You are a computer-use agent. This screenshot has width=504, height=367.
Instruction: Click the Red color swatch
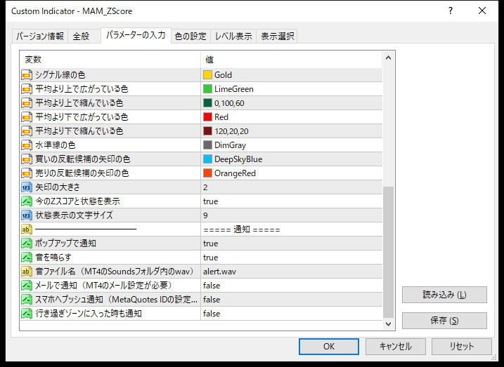[207, 117]
